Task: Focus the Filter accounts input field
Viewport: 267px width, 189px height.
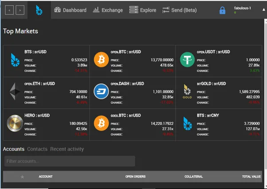Action: [70, 161]
